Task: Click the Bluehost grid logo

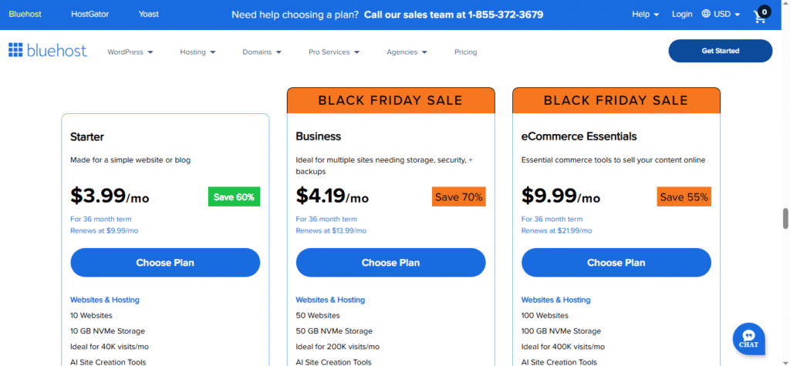Action: [x=16, y=51]
